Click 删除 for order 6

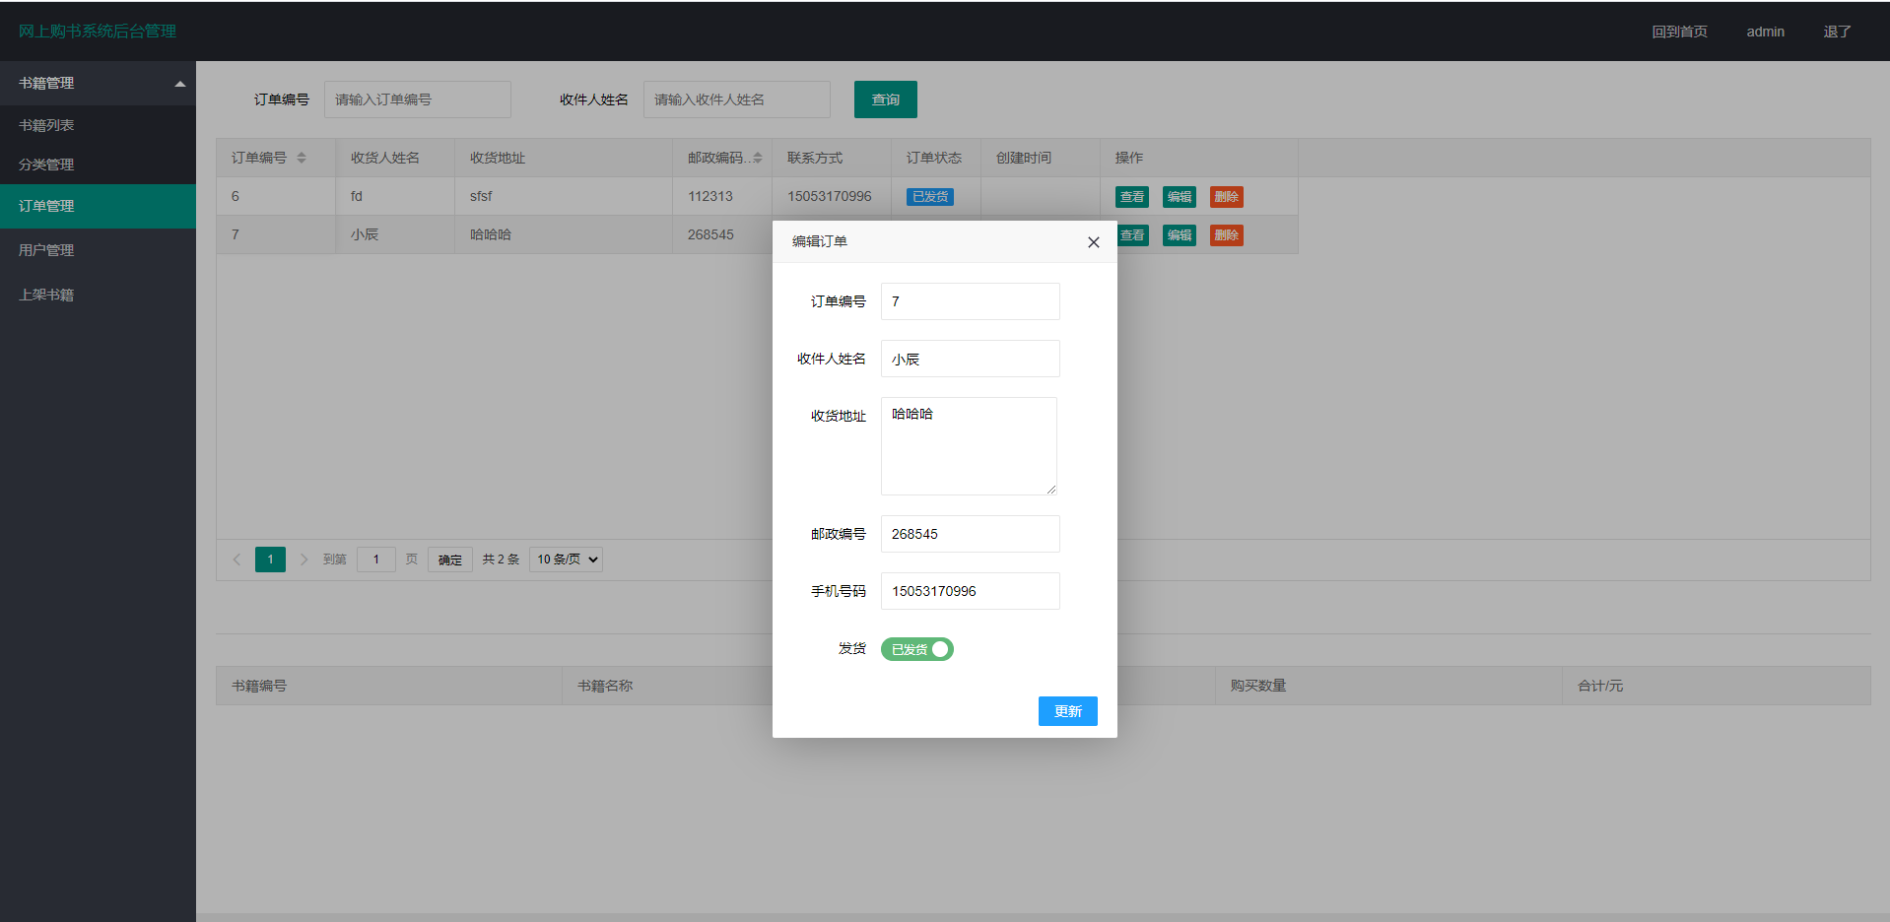click(x=1227, y=197)
